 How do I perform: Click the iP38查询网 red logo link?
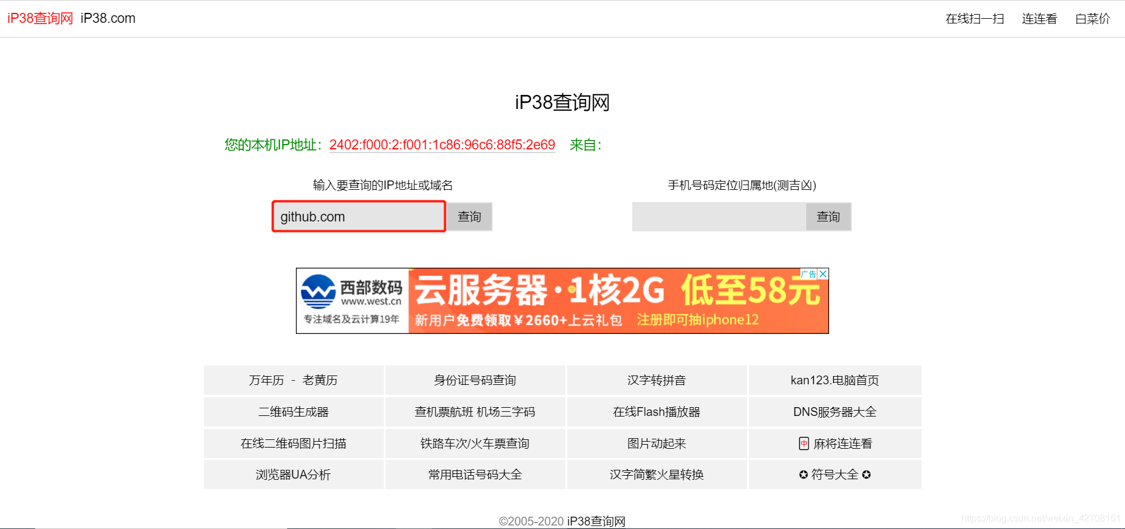coord(40,18)
